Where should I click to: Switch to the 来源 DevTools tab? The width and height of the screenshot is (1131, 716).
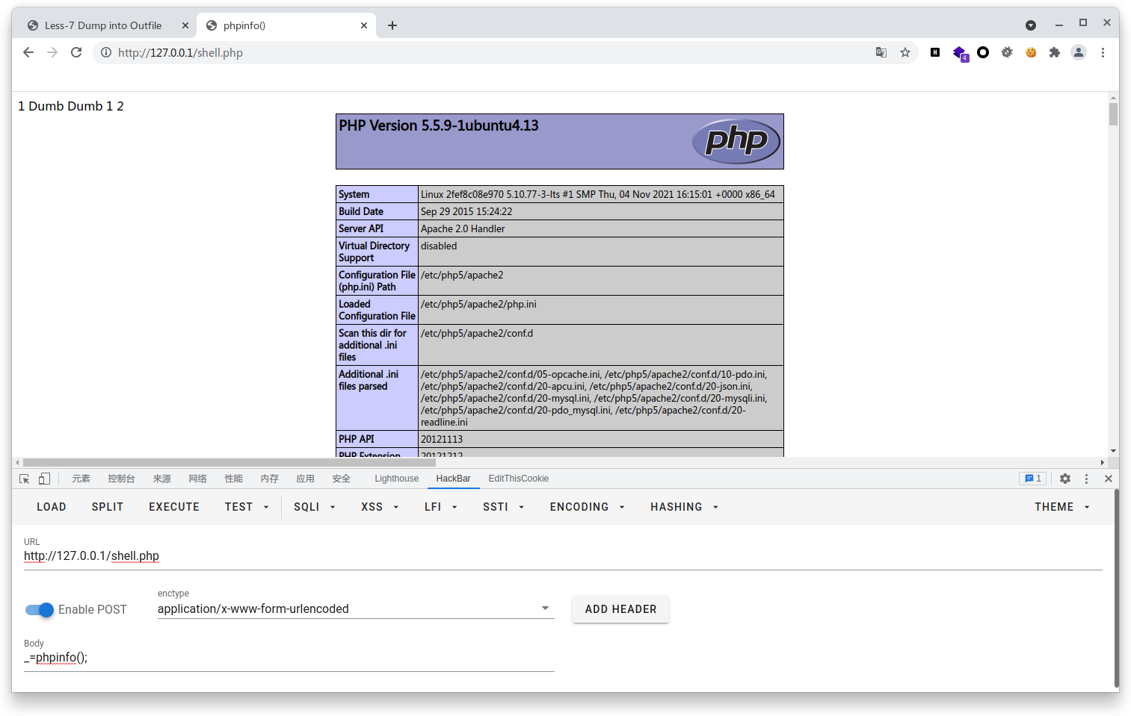coord(162,479)
